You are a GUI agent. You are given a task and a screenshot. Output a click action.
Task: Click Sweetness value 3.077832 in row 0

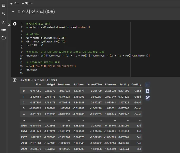point(65,91)
